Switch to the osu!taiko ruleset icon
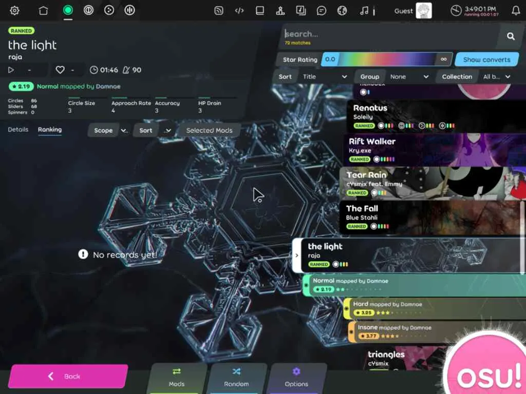Viewport: 526px width, 394px height. tap(88, 10)
